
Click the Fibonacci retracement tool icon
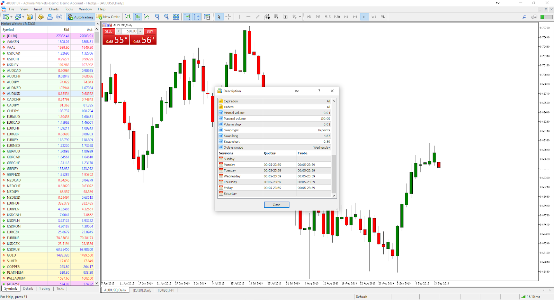(x=276, y=17)
